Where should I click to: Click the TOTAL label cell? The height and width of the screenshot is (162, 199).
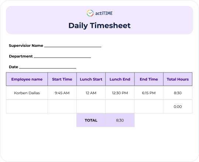point(91,120)
